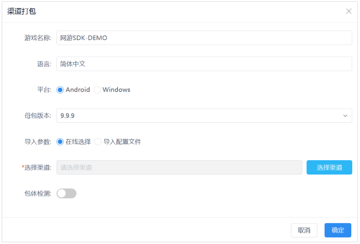Click the 母包版本 field label
The height and width of the screenshot is (244, 360).
tap(37, 116)
